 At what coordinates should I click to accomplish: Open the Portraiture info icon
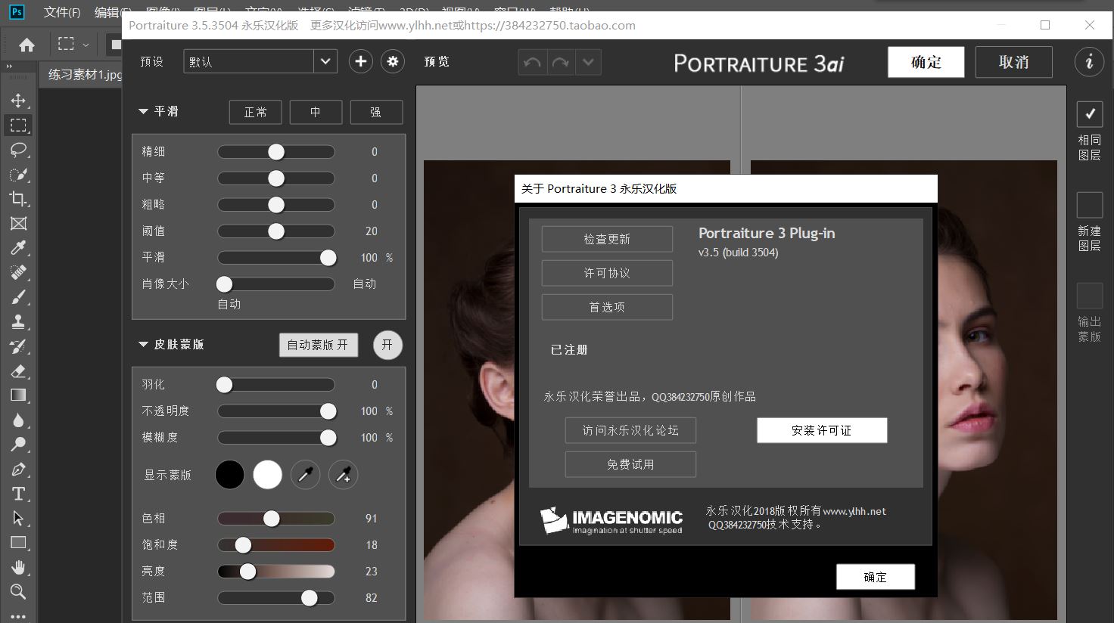[1089, 62]
